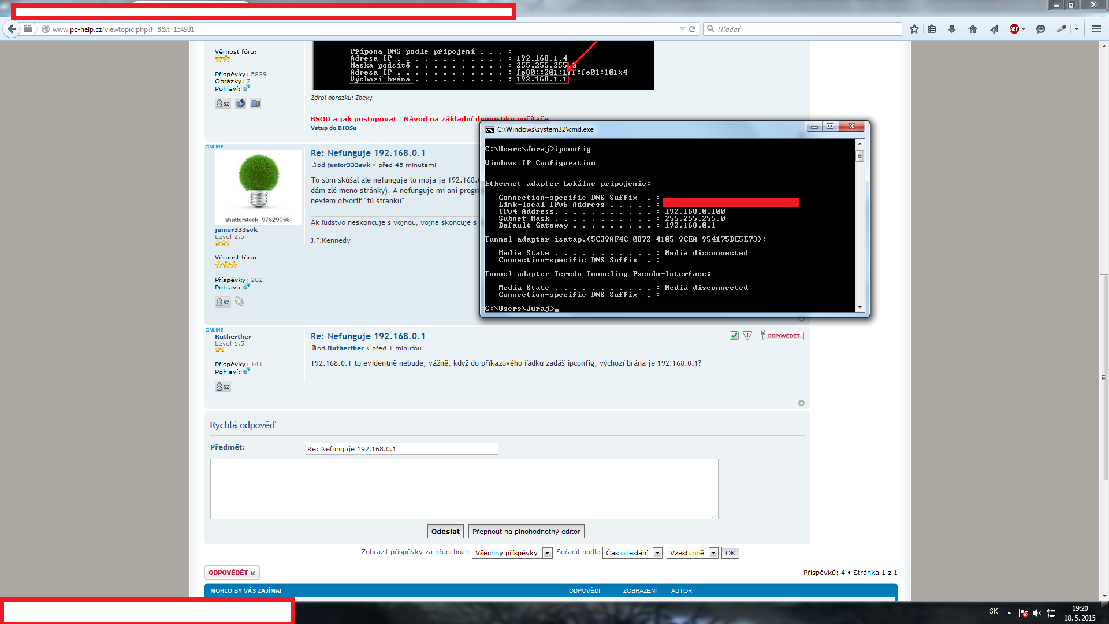This screenshot has height=624, width=1109.
Task: Open the 'Čas odeslání' sort dropdown
Action: point(632,553)
